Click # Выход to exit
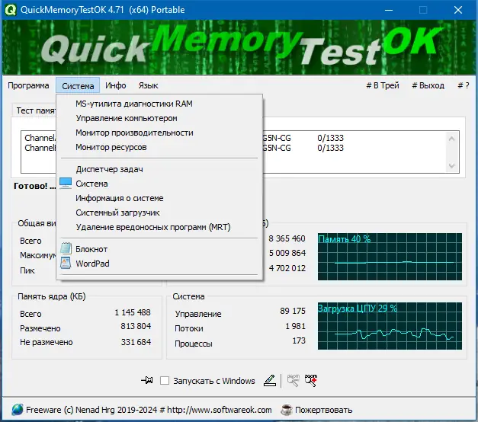 (428, 85)
